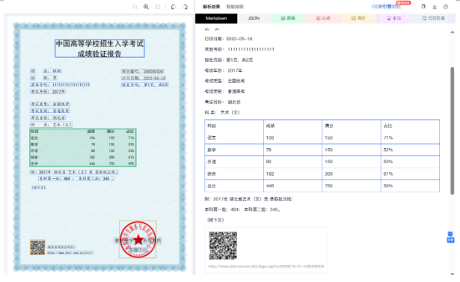Click the fit-to-page icon in viewer toolbar
The height and width of the screenshot is (282, 460).
(x=158, y=7)
